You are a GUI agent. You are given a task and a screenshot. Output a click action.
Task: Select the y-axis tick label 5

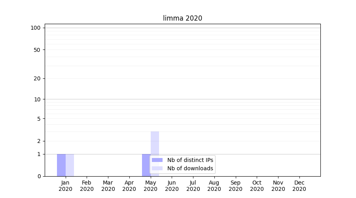[39, 119]
